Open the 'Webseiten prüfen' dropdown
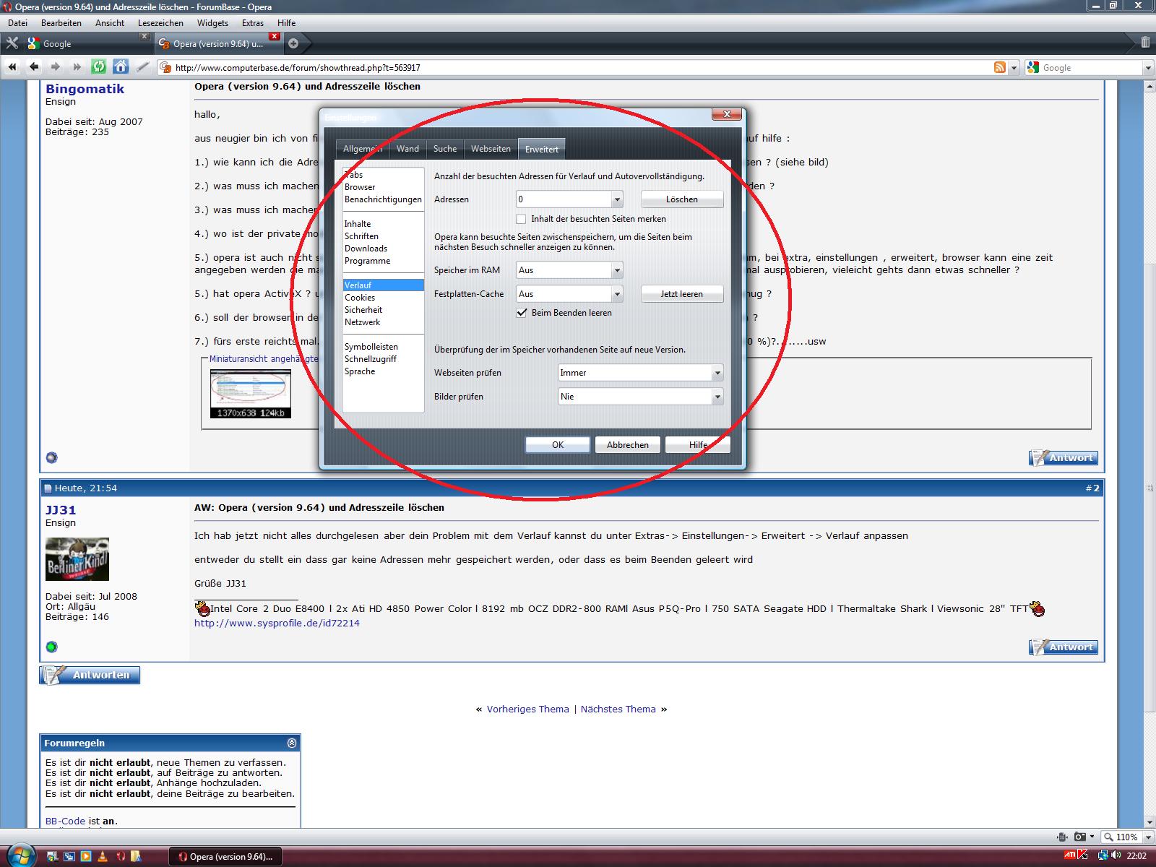This screenshot has height=867, width=1156. (x=717, y=373)
